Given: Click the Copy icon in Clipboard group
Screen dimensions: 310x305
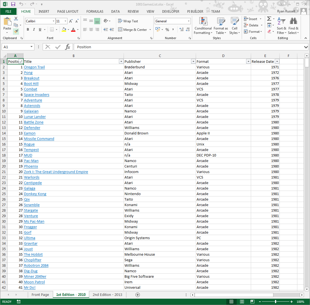Looking at the screenshot, I should coord(16,25).
